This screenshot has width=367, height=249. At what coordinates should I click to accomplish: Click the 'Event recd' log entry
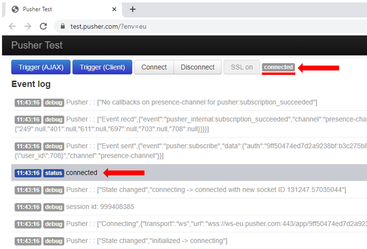coord(189,124)
